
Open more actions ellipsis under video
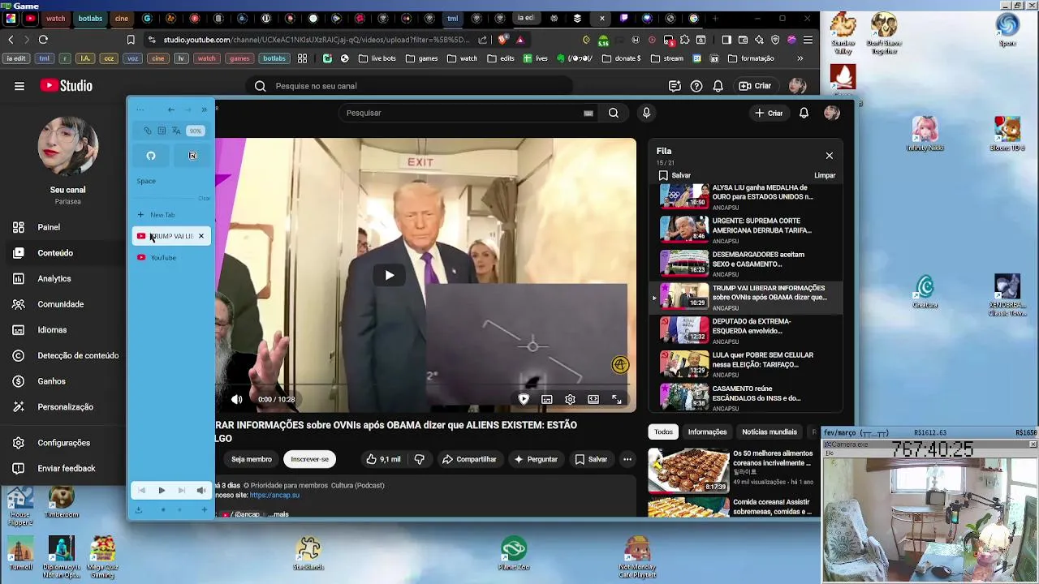(627, 459)
